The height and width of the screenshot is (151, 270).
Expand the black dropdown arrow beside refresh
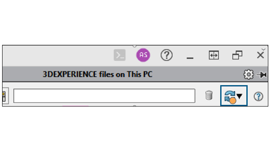tap(239, 96)
